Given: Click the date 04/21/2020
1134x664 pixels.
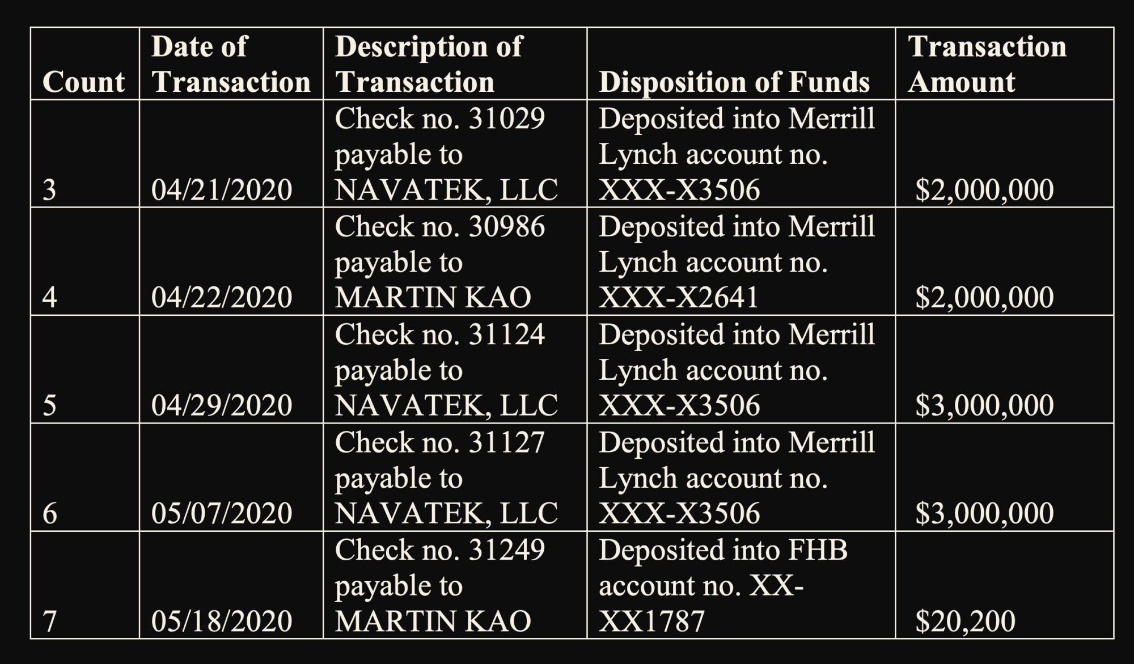Looking at the screenshot, I should (x=222, y=190).
